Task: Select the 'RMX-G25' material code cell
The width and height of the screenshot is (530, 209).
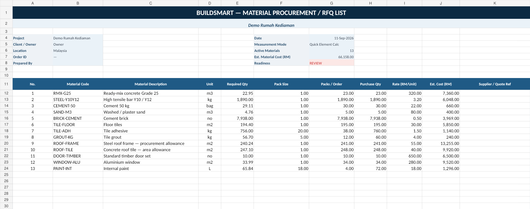Action: coord(78,93)
